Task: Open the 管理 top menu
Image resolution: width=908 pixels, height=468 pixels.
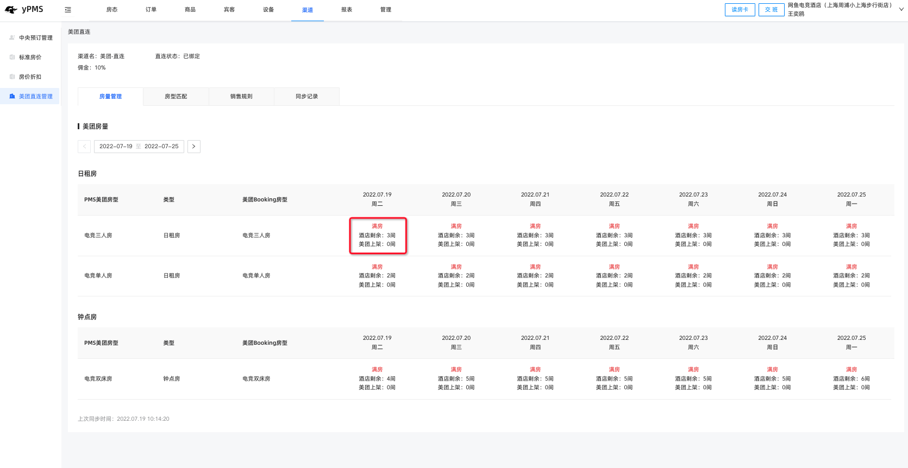Action: coord(386,10)
